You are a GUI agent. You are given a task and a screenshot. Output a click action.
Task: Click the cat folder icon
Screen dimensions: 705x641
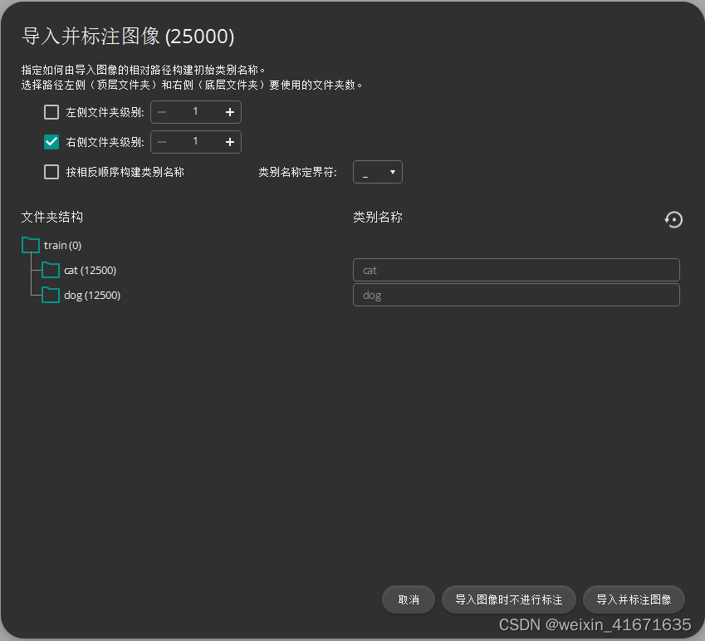pos(51,270)
